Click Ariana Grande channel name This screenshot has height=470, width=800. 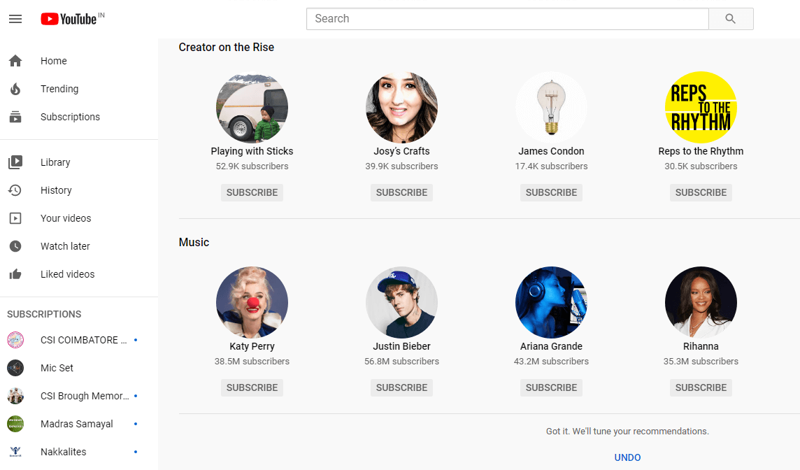pyautogui.click(x=551, y=346)
